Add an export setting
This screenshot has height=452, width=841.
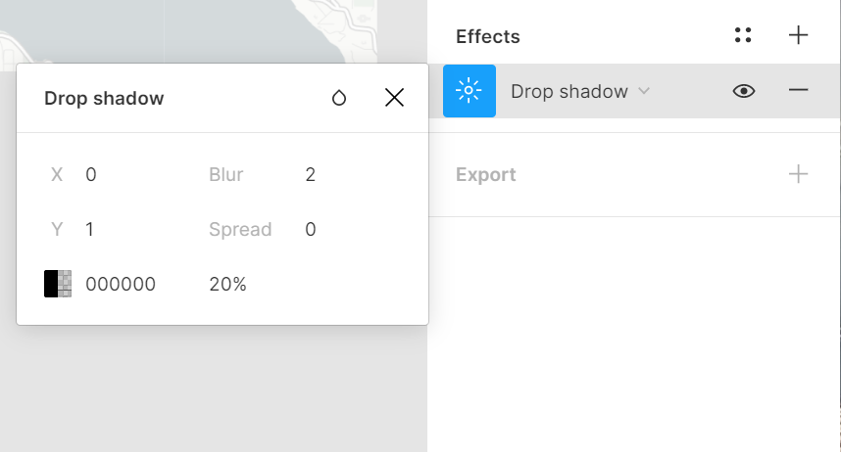[x=799, y=175]
